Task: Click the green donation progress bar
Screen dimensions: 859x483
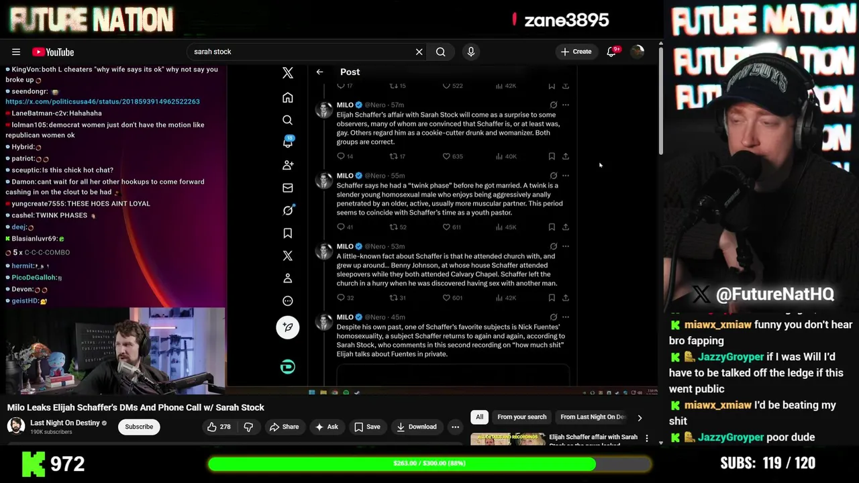Action: (x=429, y=464)
